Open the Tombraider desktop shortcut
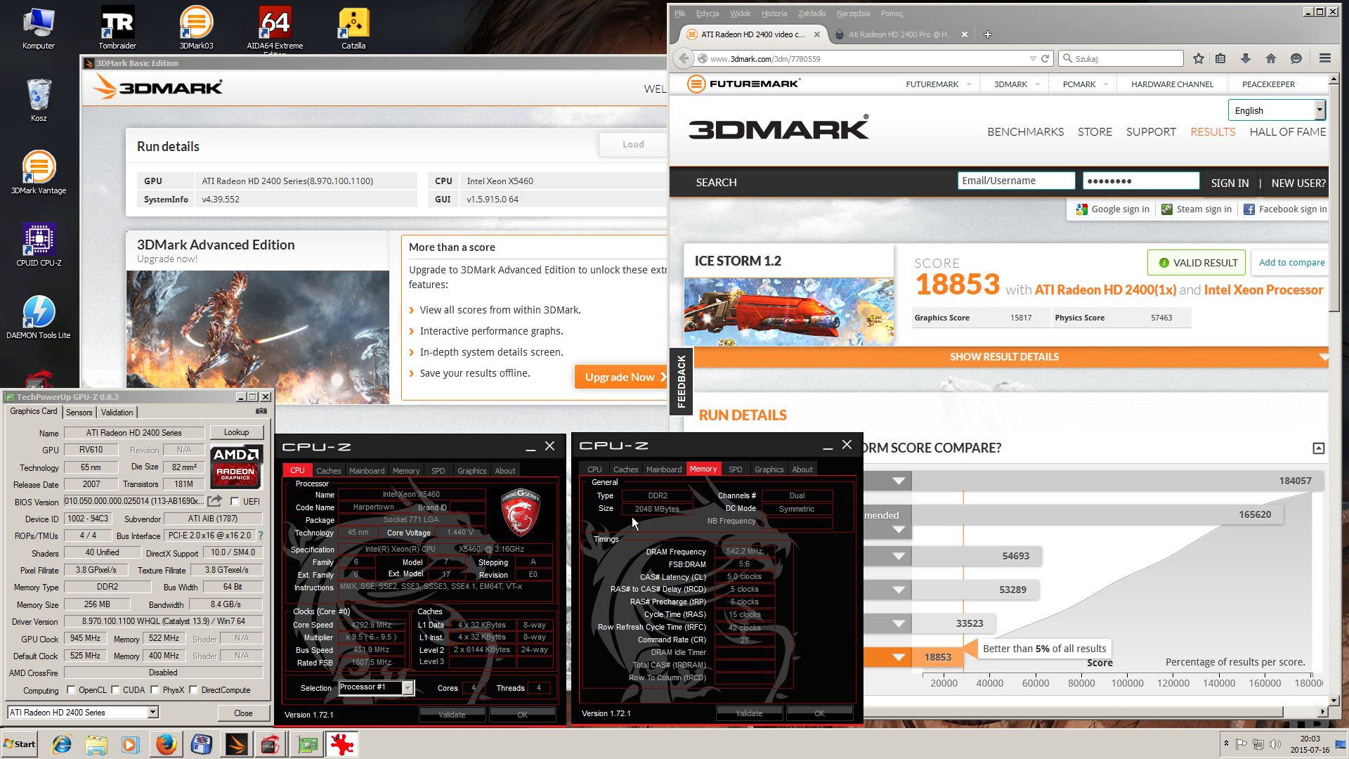Viewport: 1349px width, 759px height. tap(117, 28)
